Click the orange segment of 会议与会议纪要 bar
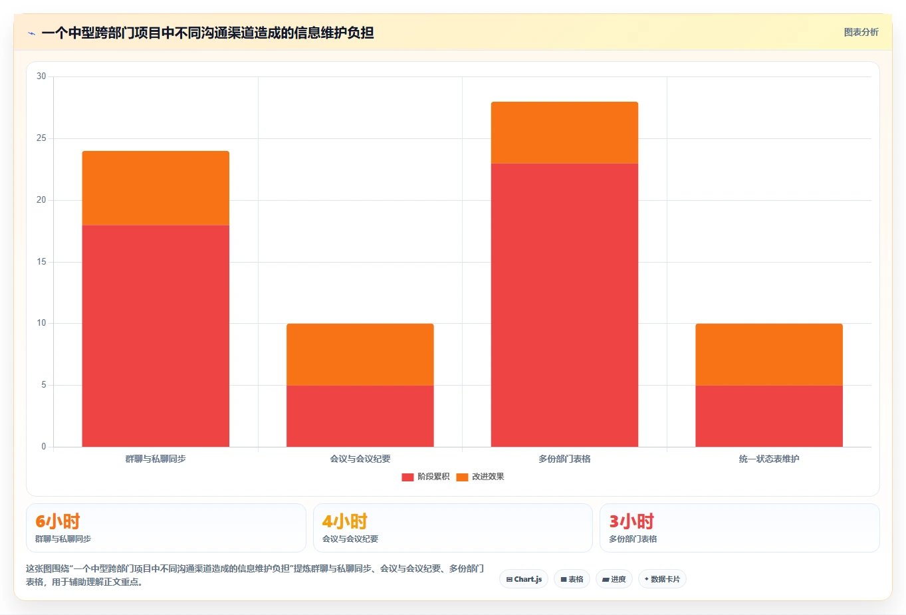906x615 pixels. pos(360,354)
